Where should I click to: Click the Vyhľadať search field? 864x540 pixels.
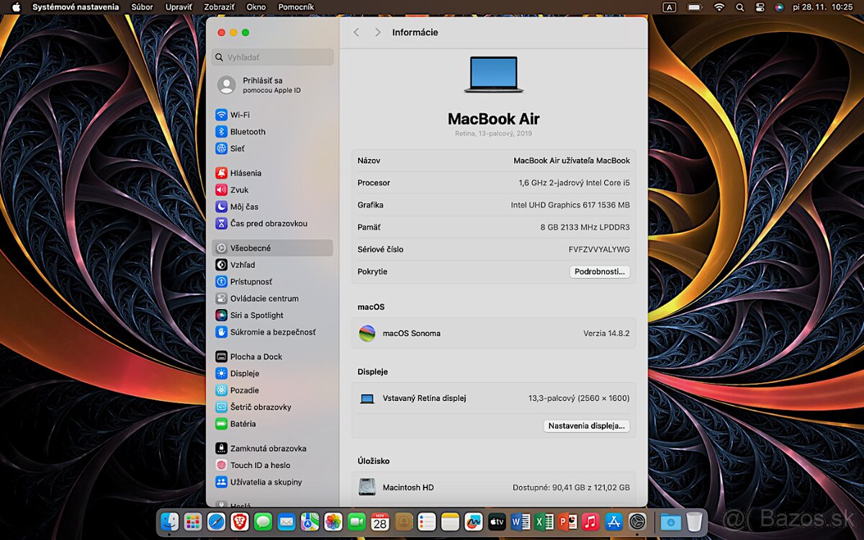272,57
